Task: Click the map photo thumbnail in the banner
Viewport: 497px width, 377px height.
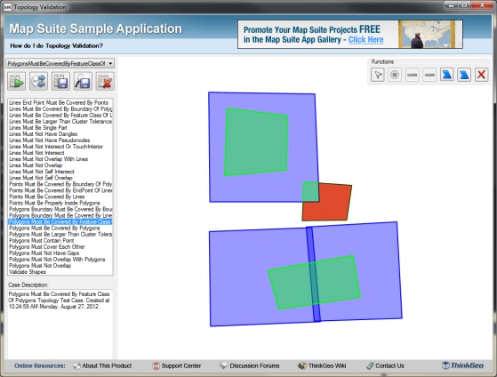Action: [x=427, y=35]
